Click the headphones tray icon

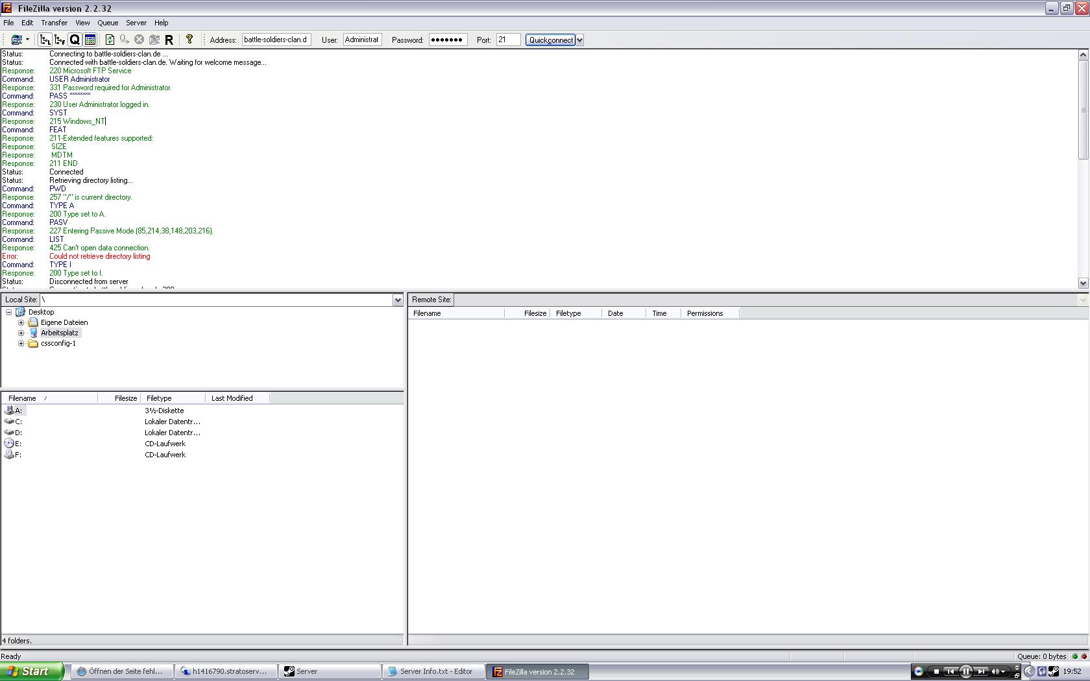click(x=1042, y=671)
